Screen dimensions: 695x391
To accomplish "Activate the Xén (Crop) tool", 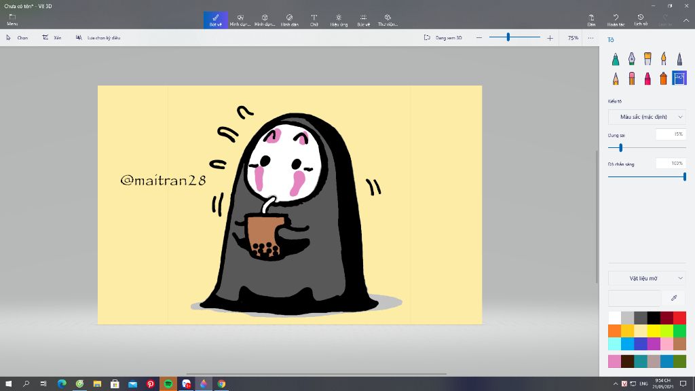I will tap(52, 38).
